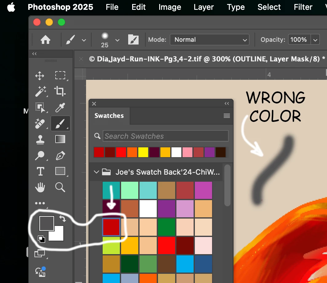Toggle the Brush Settings panel

click(133, 40)
